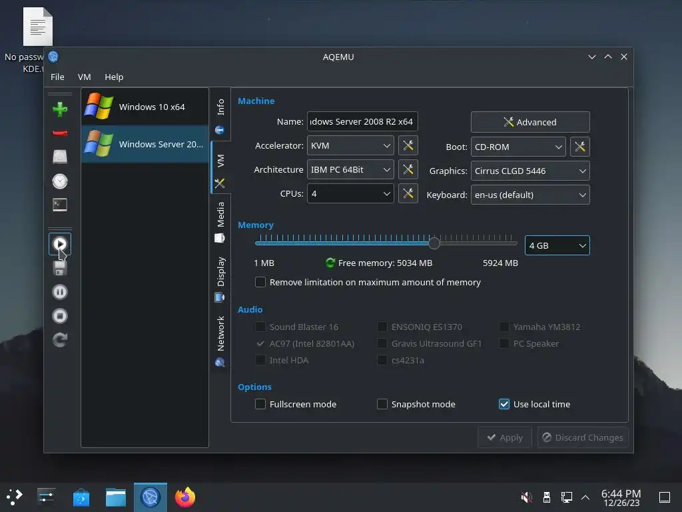Open Dolphin file manager in the taskbar
The image size is (682, 512).
(x=116, y=497)
